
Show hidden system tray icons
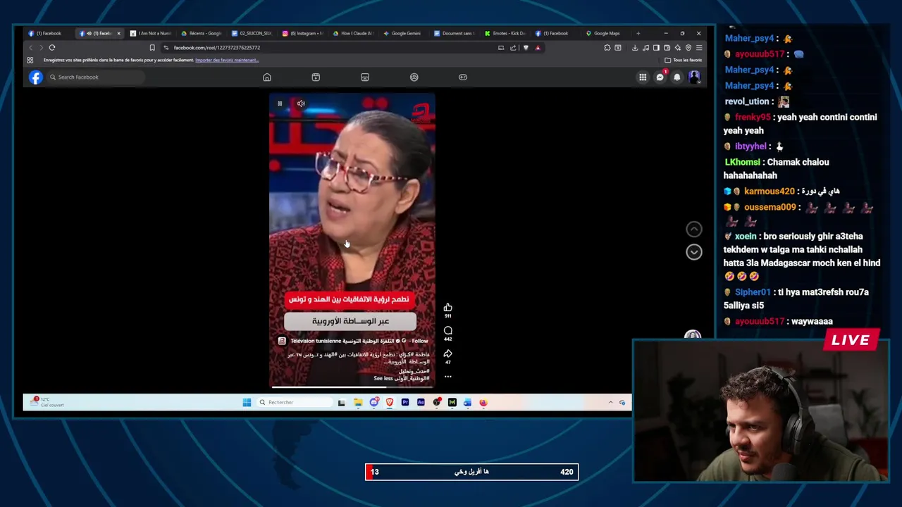611,403
